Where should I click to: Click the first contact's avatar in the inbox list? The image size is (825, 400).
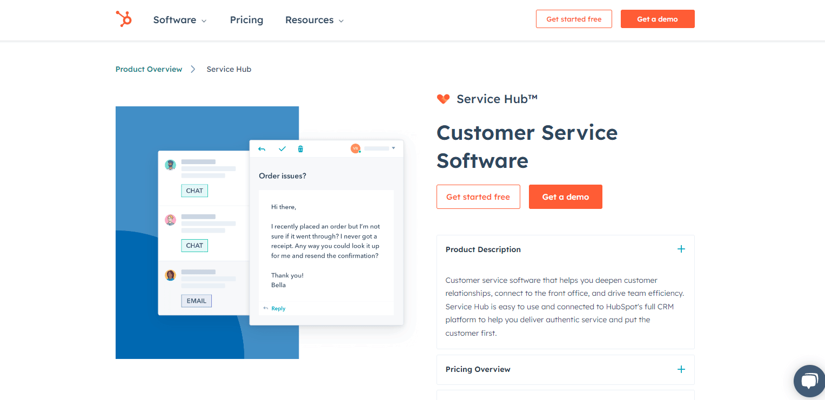point(170,165)
